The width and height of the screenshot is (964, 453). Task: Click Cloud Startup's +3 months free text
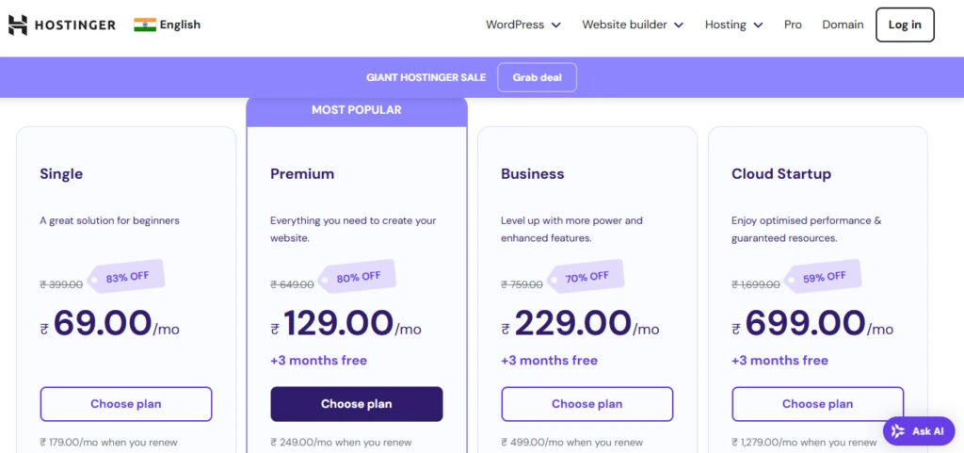(x=779, y=361)
